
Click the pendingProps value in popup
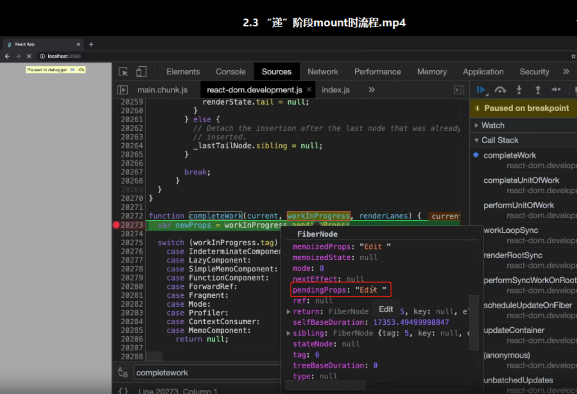click(x=370, y=290)
